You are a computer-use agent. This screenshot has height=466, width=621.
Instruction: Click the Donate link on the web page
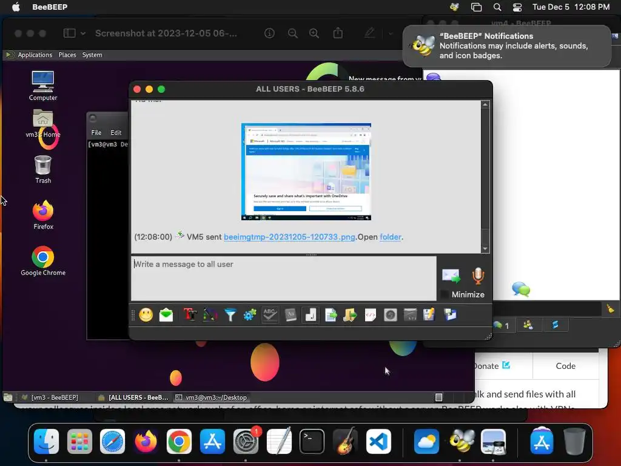tap(491, 366)
